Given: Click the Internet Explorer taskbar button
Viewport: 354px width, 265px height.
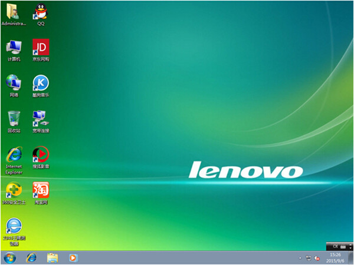Looking at the screenshot, I should 31,258.
